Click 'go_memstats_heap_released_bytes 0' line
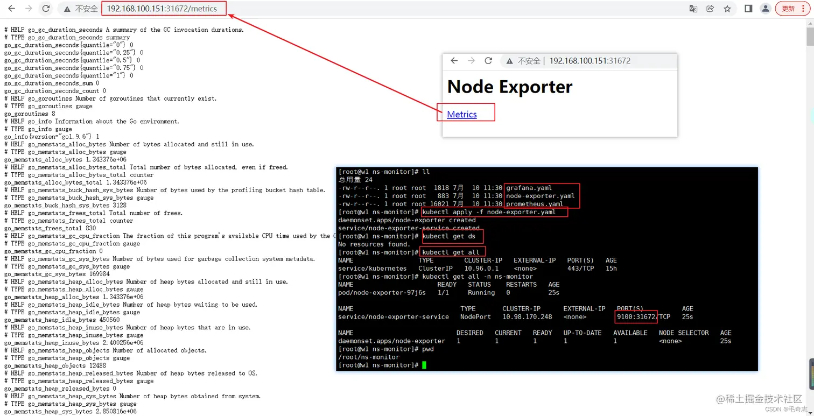This screenshot has height=416, width=814. (60, 389)
